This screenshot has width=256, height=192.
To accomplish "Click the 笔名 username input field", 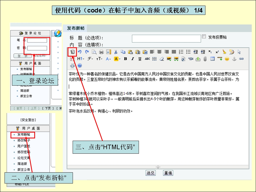I will [x=37, y=40].
